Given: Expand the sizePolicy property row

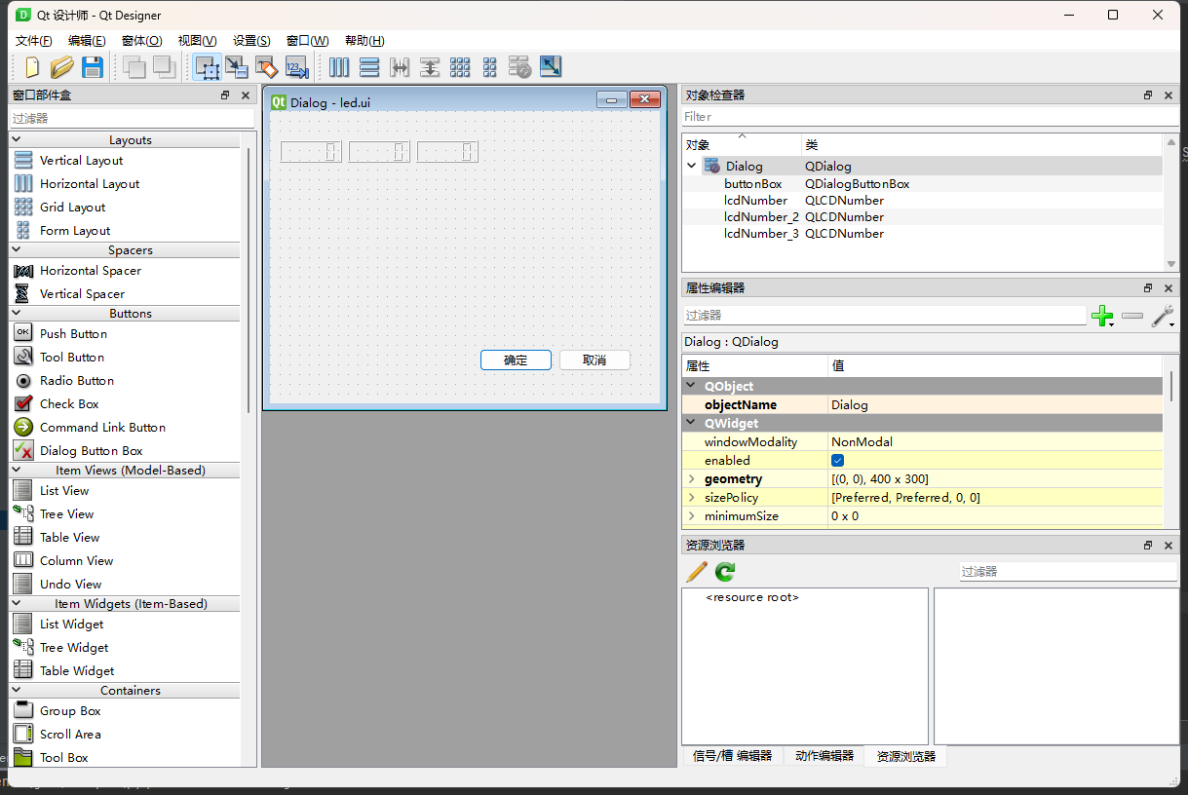Looking at the screenshot, I should click(691, 498).
